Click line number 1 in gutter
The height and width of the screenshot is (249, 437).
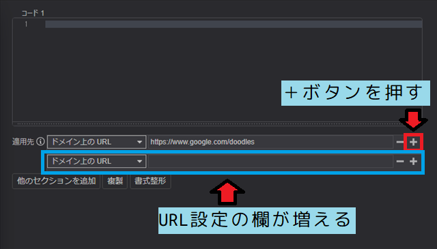point(26,25)
